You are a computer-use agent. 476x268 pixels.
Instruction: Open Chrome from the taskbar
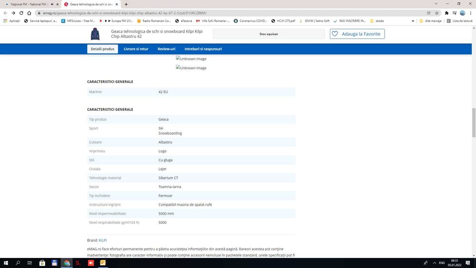click(x=67, y=263)
